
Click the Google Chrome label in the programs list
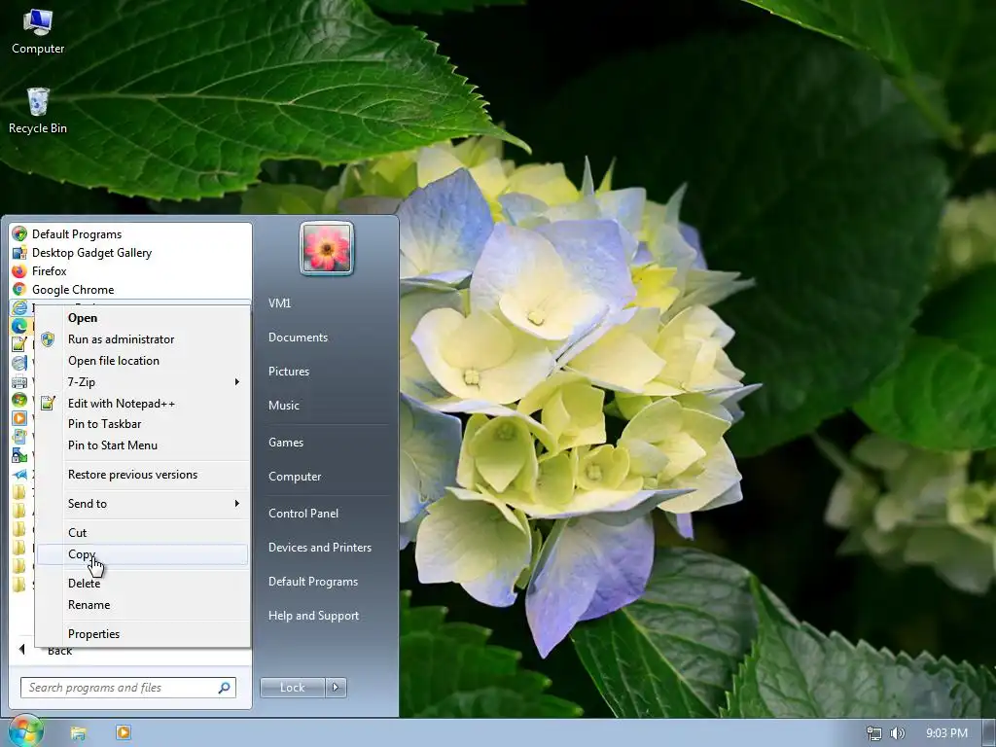click(x=73, y=290)
